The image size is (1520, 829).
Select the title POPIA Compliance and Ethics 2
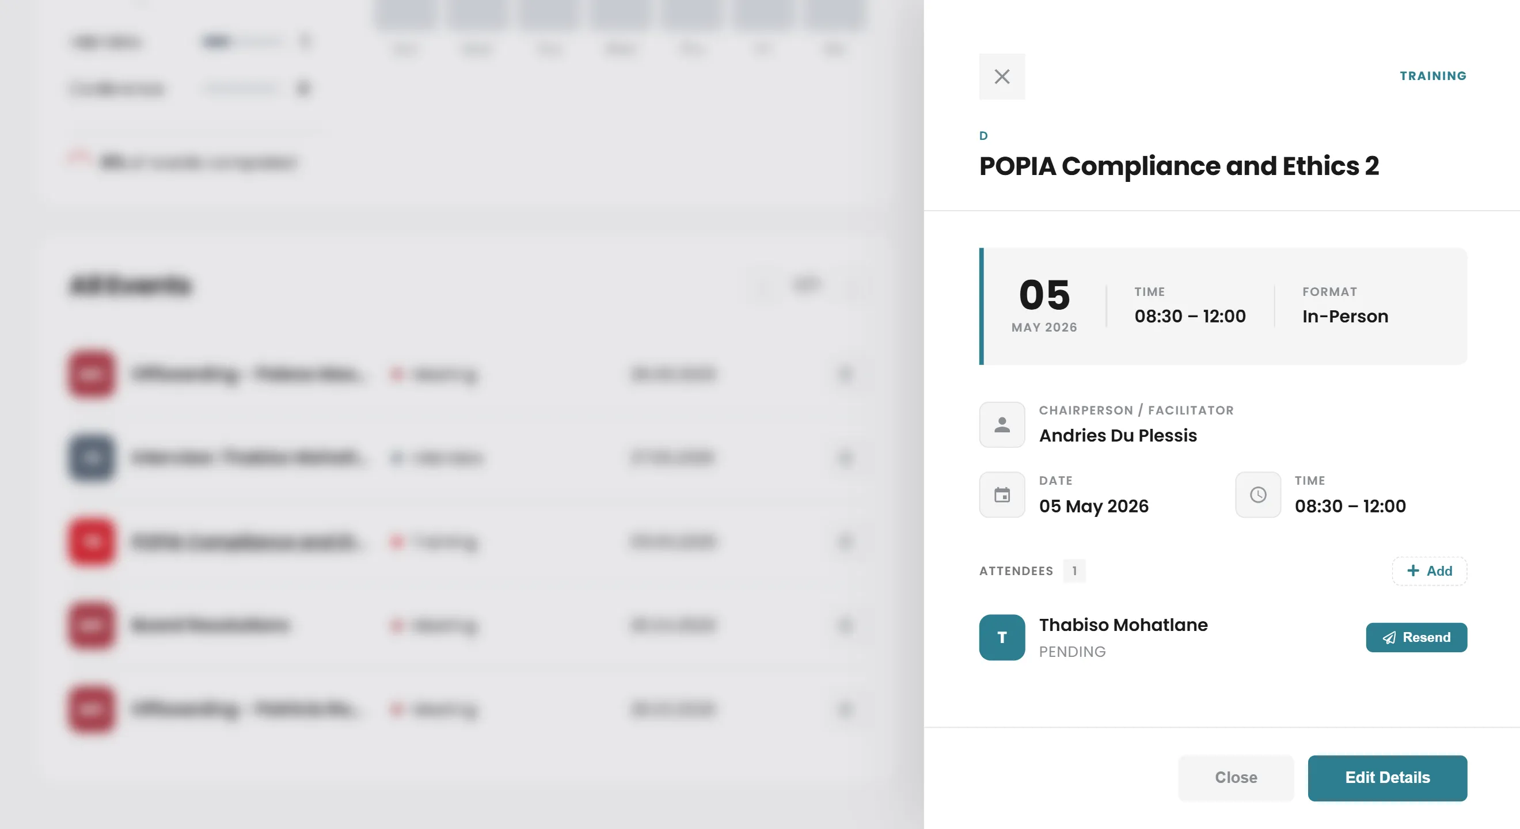[x=1179, y=166]
